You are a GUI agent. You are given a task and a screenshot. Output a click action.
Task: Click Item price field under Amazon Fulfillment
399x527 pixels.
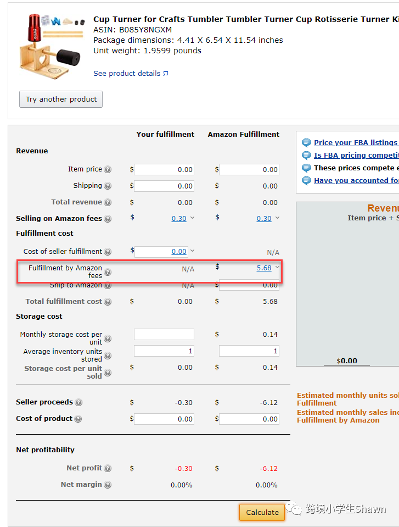249,169
